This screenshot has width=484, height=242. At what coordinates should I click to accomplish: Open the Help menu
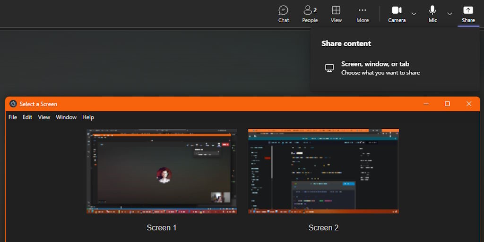tap(88, 117)
